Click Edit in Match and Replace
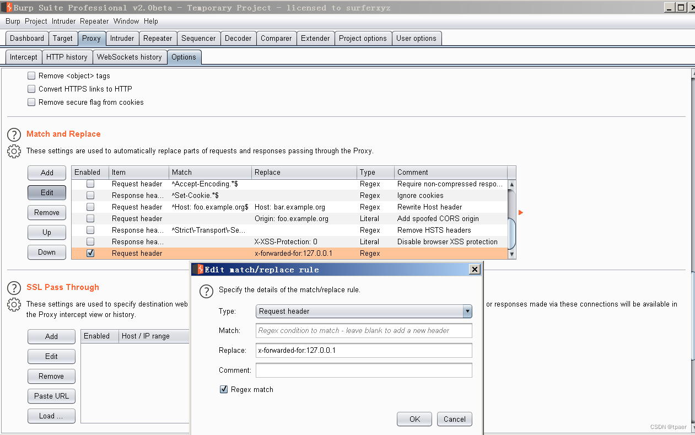 [47, 192]
